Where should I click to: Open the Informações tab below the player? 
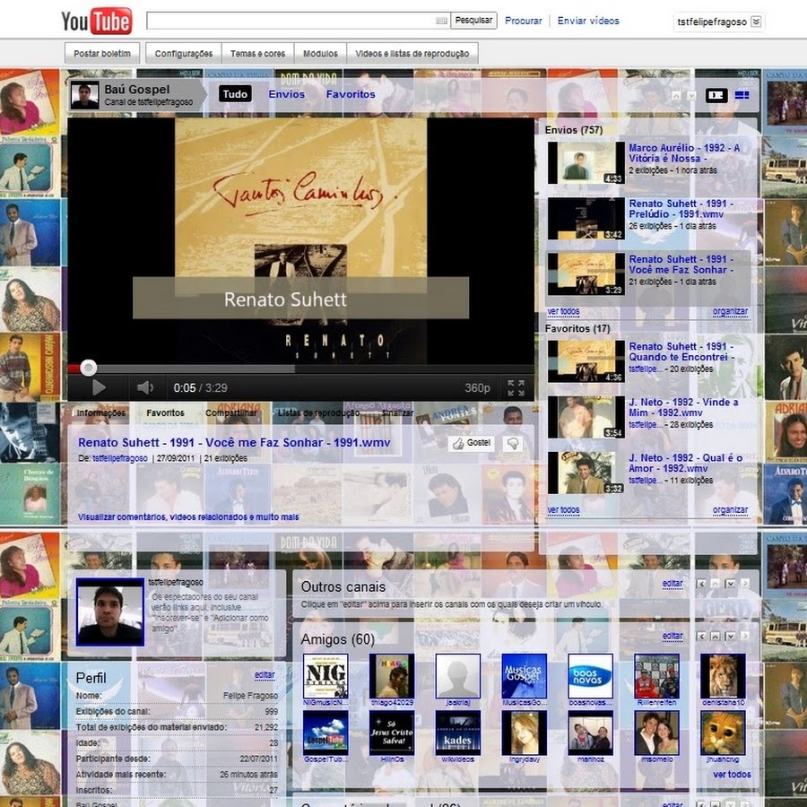(x=100, y=412)
